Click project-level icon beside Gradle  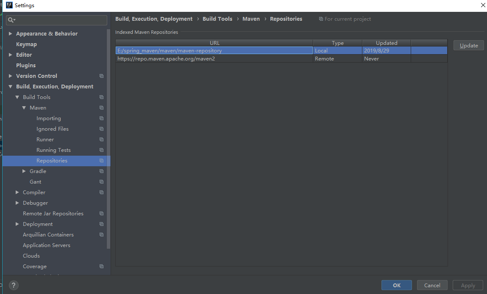pyautogui.click(x=101, y=171)
